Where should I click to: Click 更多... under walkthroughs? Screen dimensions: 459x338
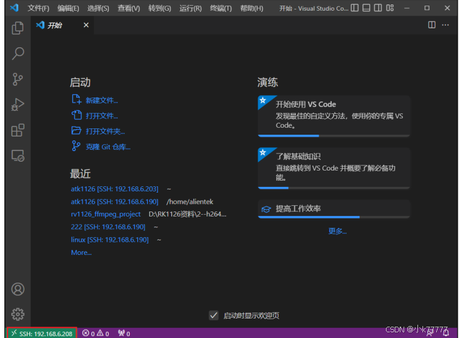[337, 231]
